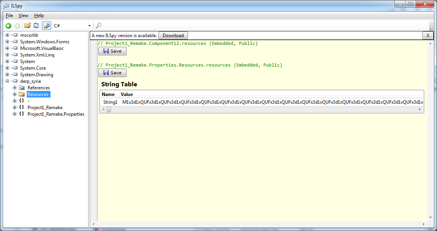Expand the System.Windows.Forms node
437x231 pixels.
7,42
